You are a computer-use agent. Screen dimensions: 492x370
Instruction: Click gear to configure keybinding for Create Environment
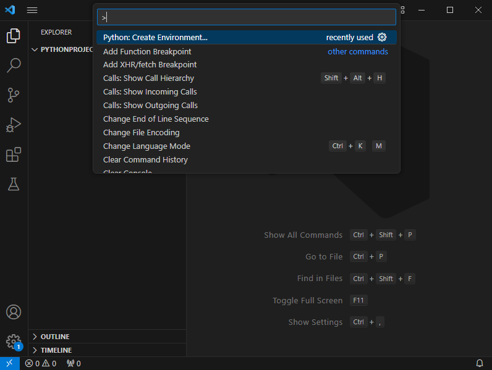(382, 38)
